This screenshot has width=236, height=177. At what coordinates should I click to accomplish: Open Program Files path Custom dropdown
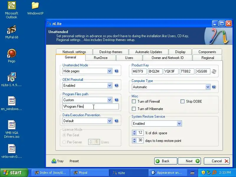coord(87,100)
